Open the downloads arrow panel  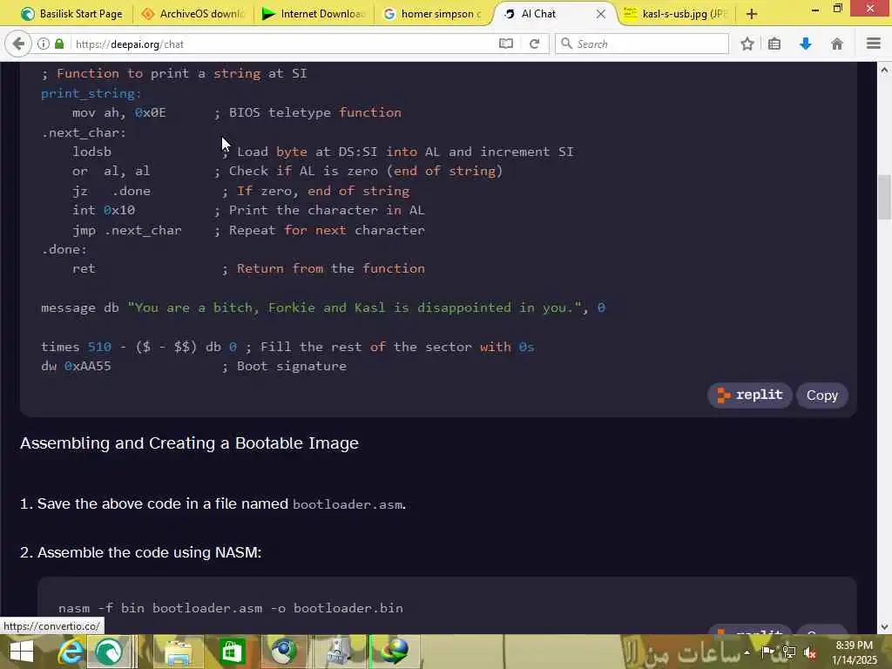coord(806,44)
